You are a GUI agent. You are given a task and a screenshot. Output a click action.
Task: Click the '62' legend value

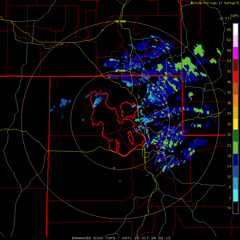pyautogui.click(x=229, y=40)
